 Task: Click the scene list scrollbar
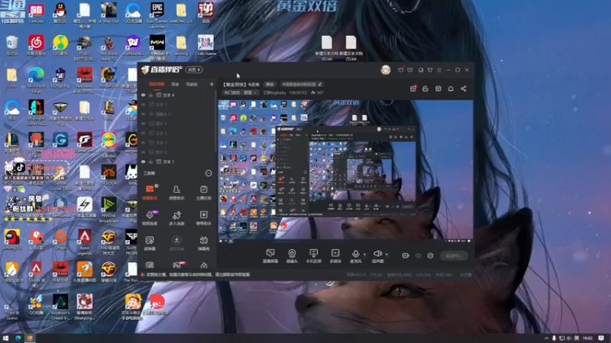(216, 120)
